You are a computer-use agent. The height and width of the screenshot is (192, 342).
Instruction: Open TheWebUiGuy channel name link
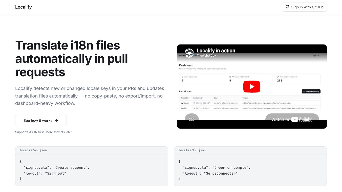click(206, 56)
